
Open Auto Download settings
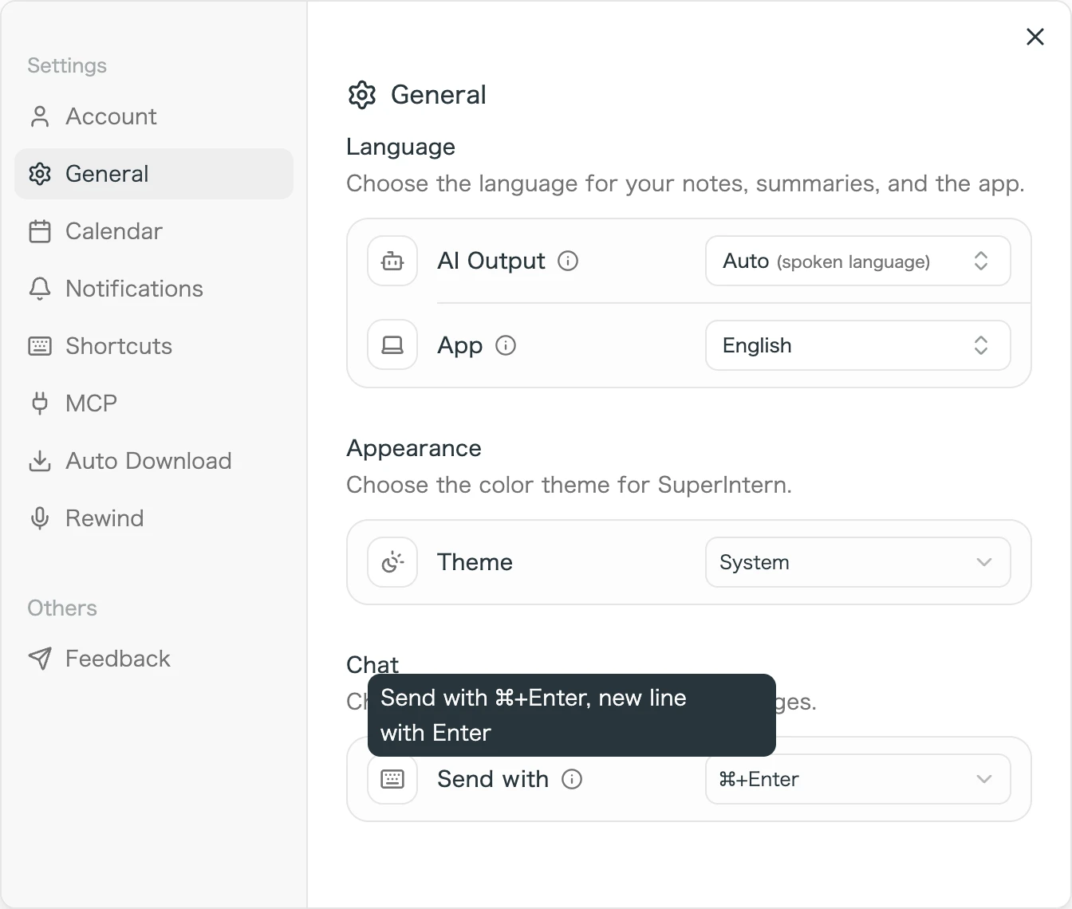pos(154,461)
